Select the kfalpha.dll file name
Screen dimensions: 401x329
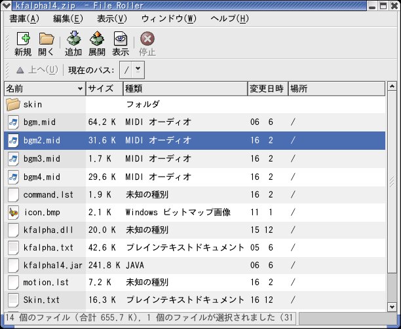[48, 230]
